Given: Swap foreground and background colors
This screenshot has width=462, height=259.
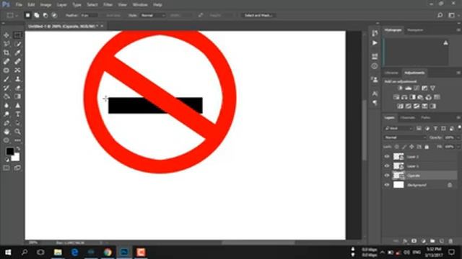Looking at the screenshot, I should click(x=18, y=149).
